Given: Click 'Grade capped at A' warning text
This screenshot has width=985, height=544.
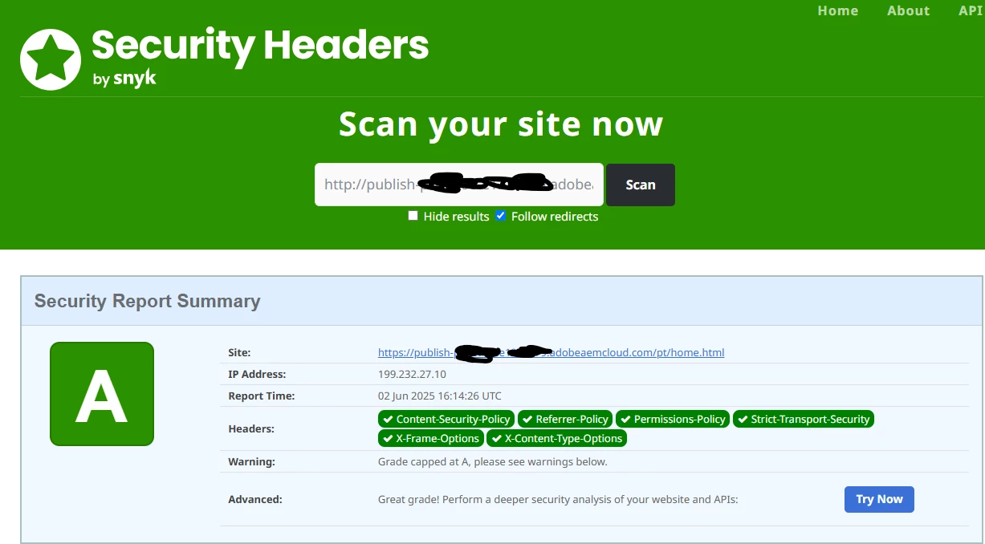Looking at the screenshot, I should pyautogui.click(x=493, y=461).
